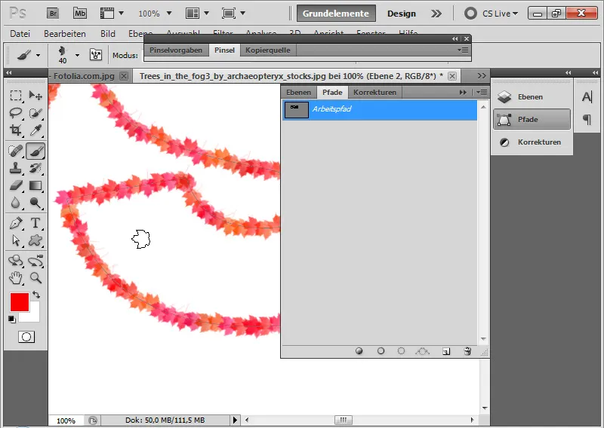Open the Datei menu
604x428 pixels.
[20, 34]
